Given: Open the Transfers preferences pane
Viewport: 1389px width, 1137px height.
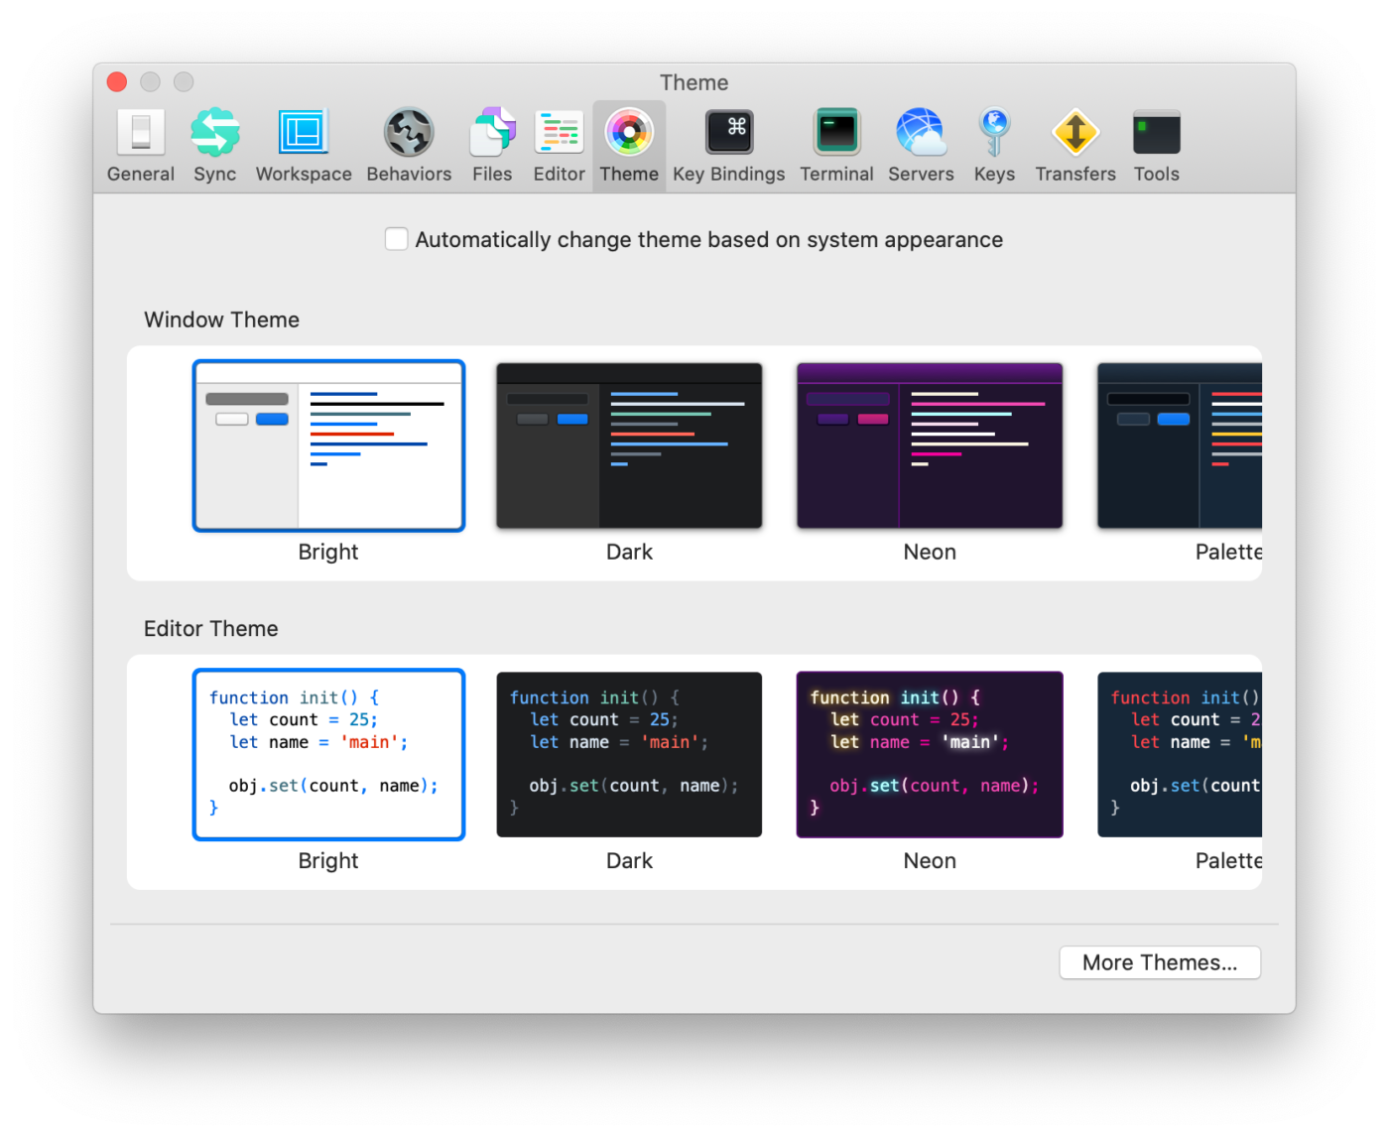Looking at the screenshot, I should [1075, 145].
